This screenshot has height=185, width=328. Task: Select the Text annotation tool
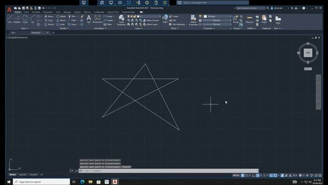coord(89,19)
